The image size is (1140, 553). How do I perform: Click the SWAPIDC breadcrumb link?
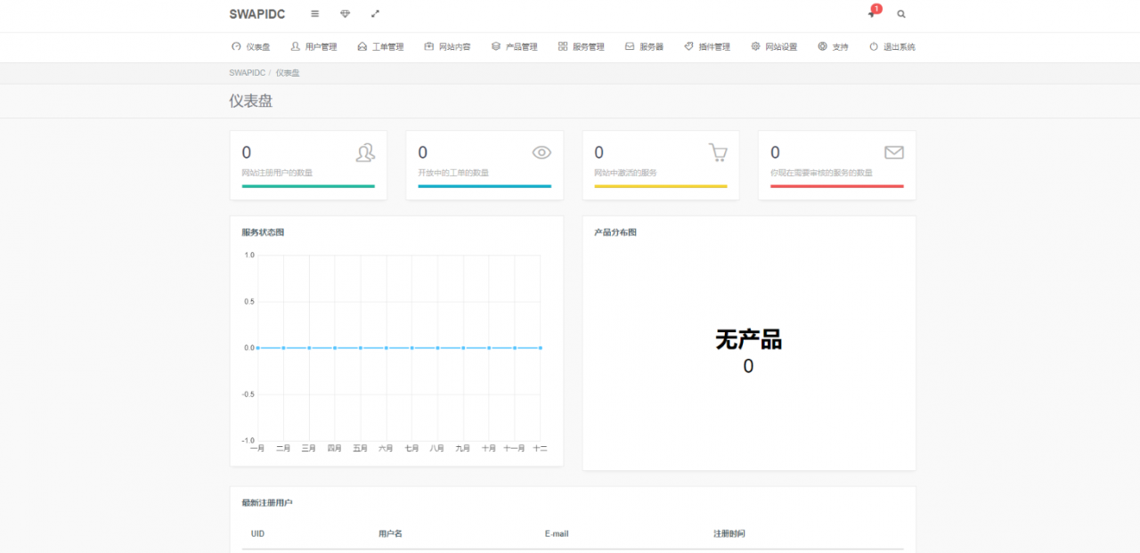247,73
